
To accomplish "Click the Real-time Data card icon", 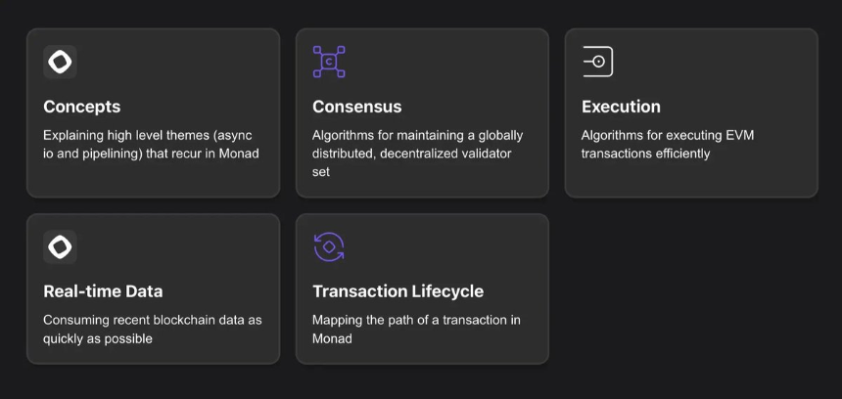I will (x=60, y=246).
